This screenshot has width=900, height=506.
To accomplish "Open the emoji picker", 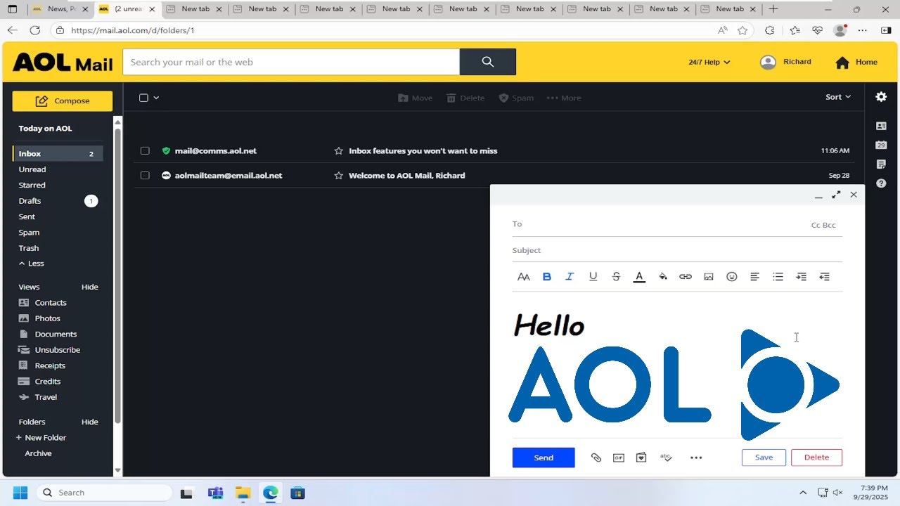I will tap(732, 277).
